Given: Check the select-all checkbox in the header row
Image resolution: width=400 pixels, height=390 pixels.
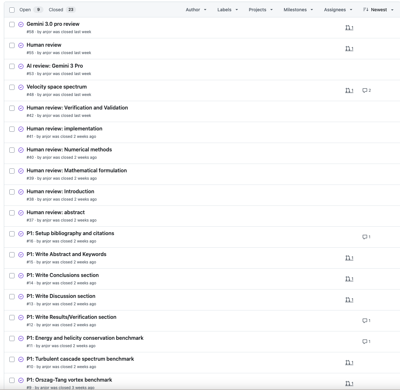Looking at the screenshot, I should (12, 10).
